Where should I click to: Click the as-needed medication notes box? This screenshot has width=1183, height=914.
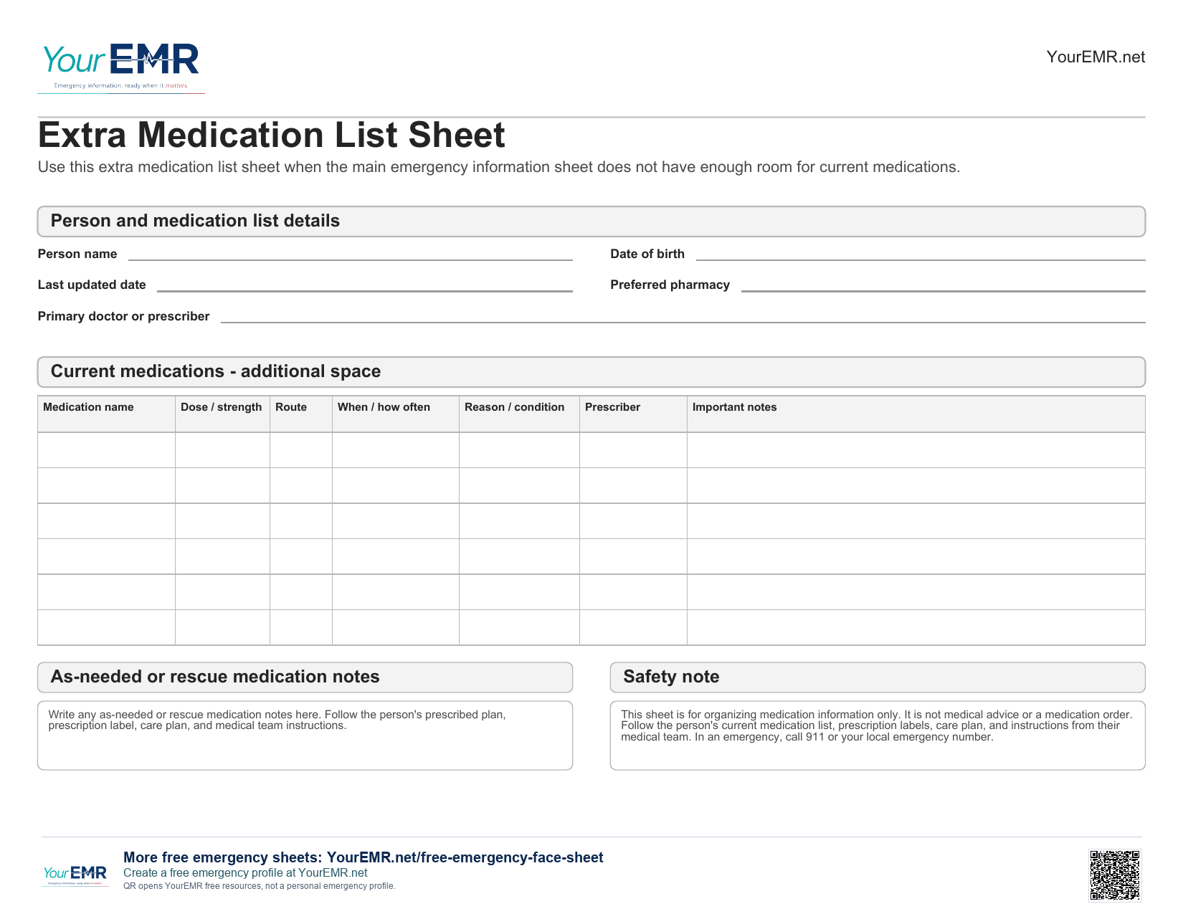[x=305, y=736]
